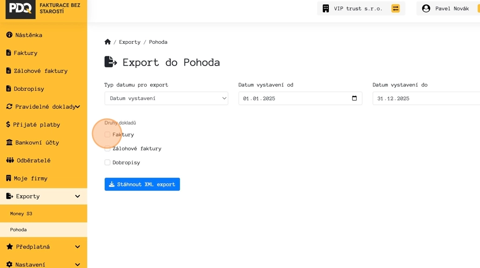Viewport: 480px width, 268px height.
Task: Click the PDQ logo
Action: [20, 8]
